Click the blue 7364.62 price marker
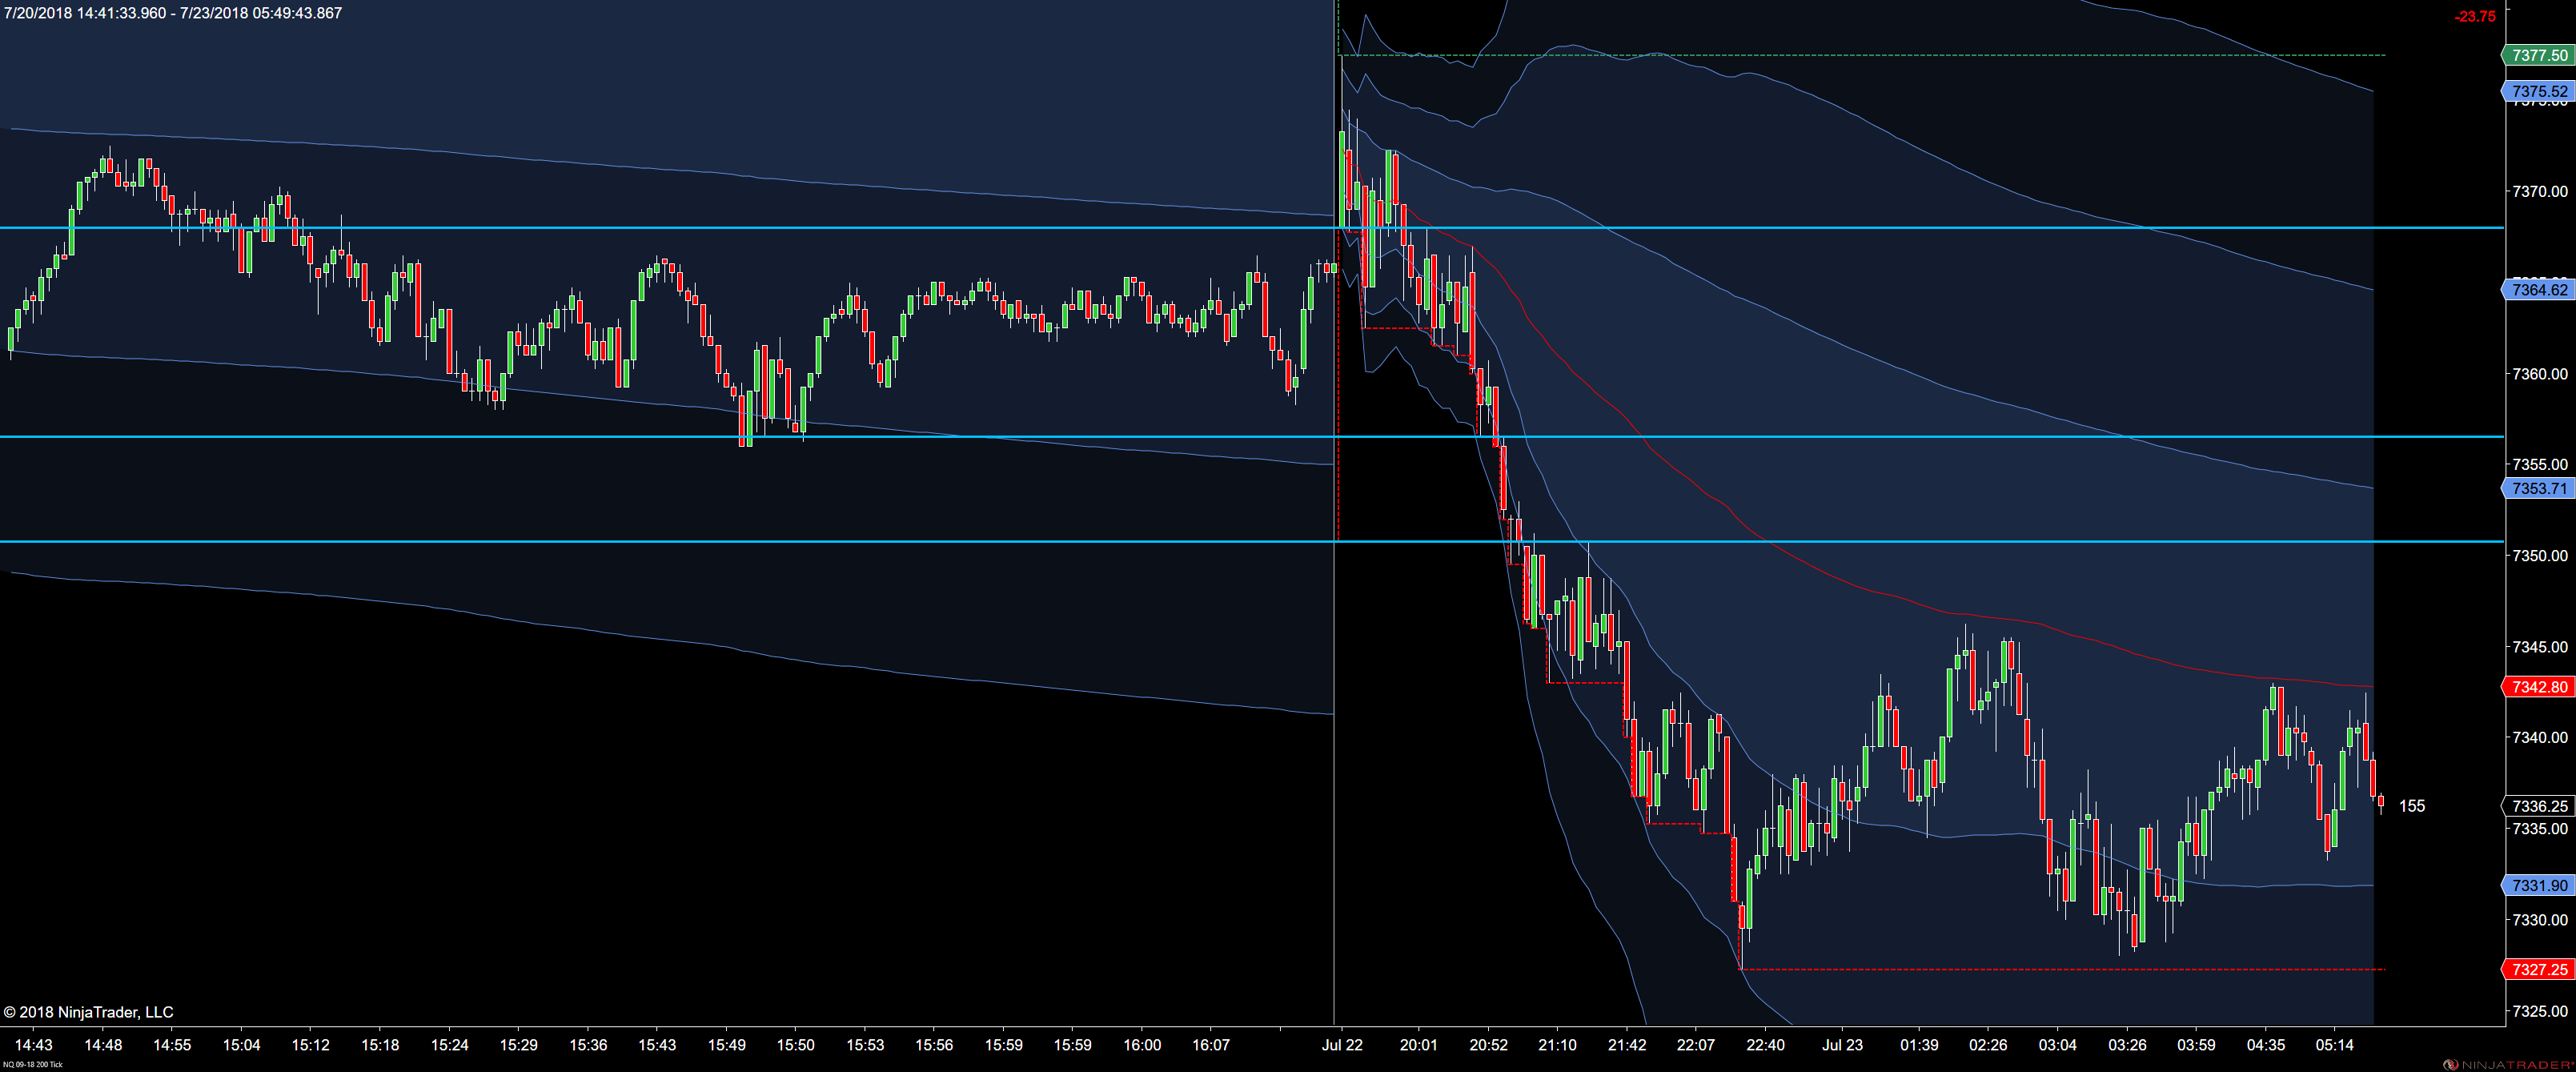This screenshot has height=1072, width=2576. [2538, 290]
